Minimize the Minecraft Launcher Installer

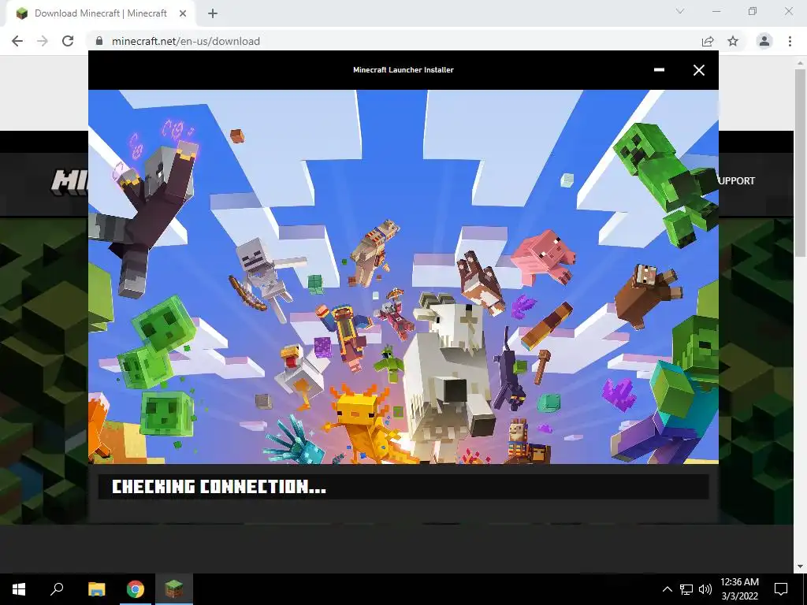[659, 70]
